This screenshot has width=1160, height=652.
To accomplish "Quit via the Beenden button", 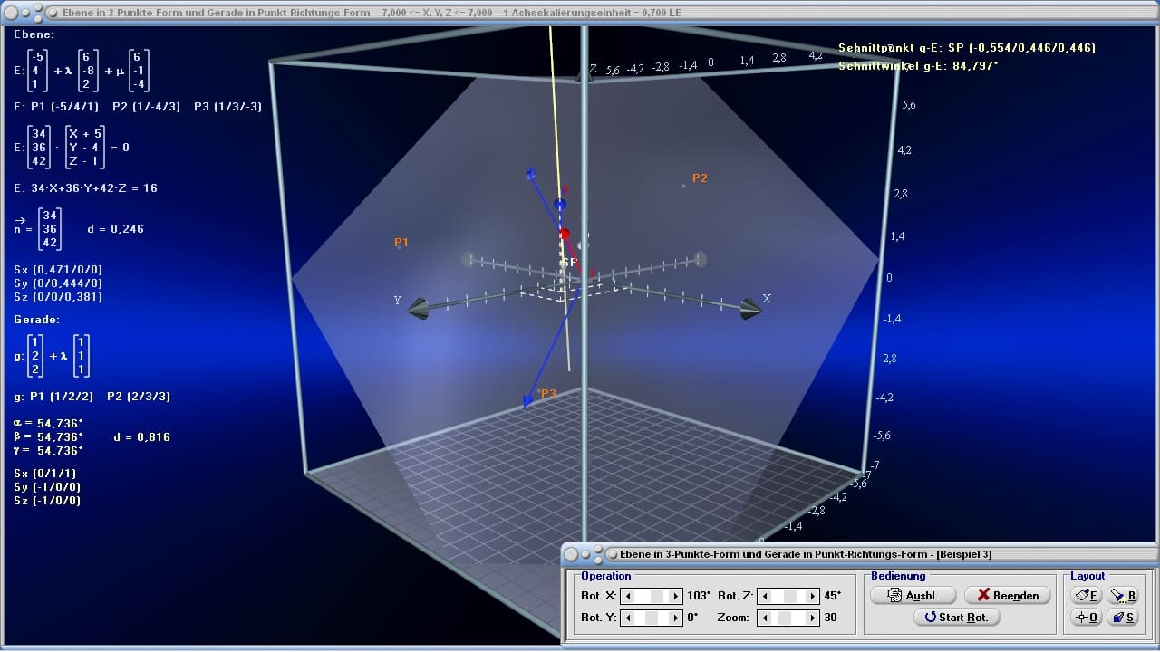I will click(1008, 595).
